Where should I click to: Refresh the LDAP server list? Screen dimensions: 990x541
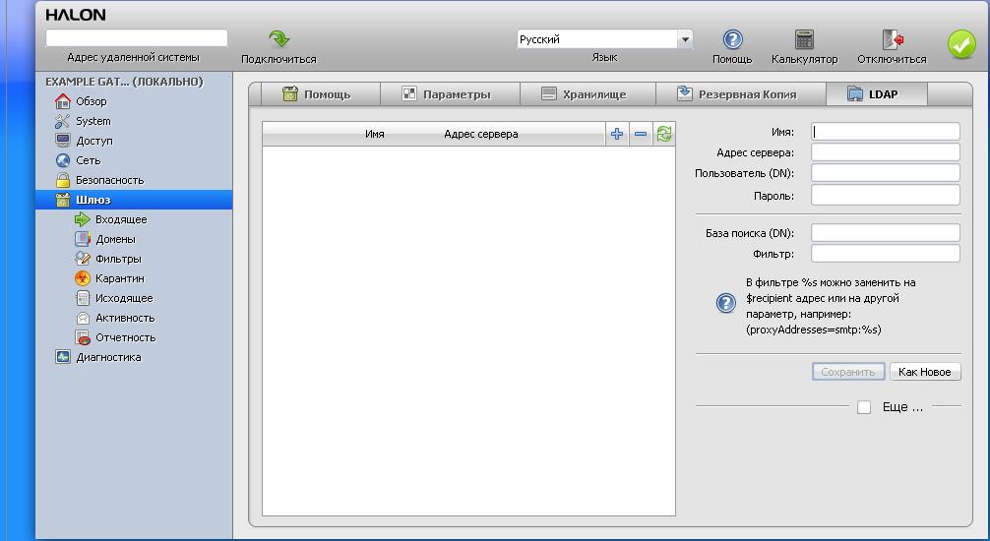click(x=663, y=134)
